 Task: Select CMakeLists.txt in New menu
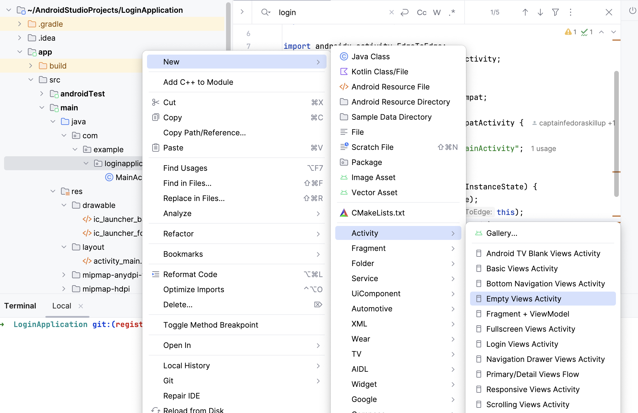[398, 213]
